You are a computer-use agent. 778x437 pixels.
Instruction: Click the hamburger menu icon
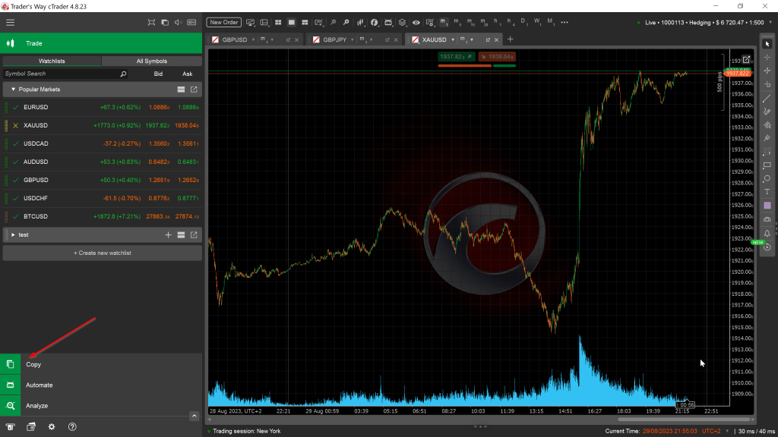(x=10, y=22)
